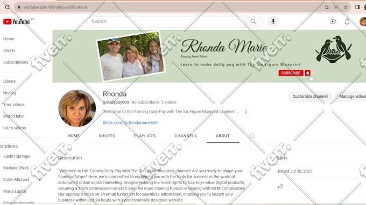The image size is (366, 205).
Task: Click the @Dailypay600 handle text
Action: click(x=116, y=102)
